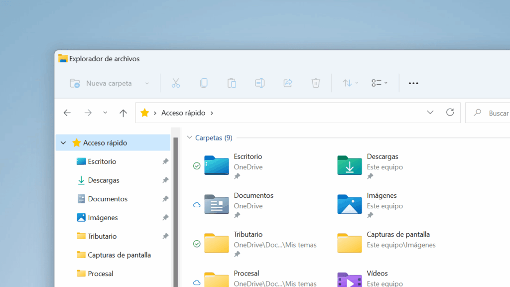Collapse the Carpetas (9) section

190,138
